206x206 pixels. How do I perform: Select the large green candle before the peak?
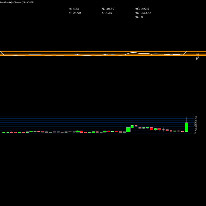128,130
